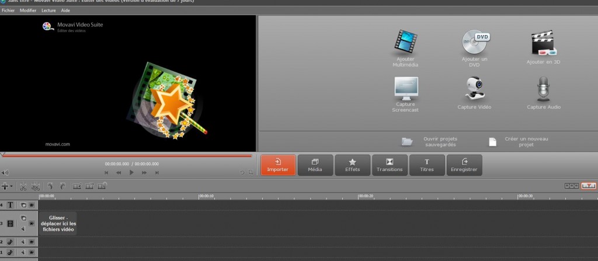The image size is (598, 261).
Task: Switch to storyboard view mode
Action: click(572, 186)
